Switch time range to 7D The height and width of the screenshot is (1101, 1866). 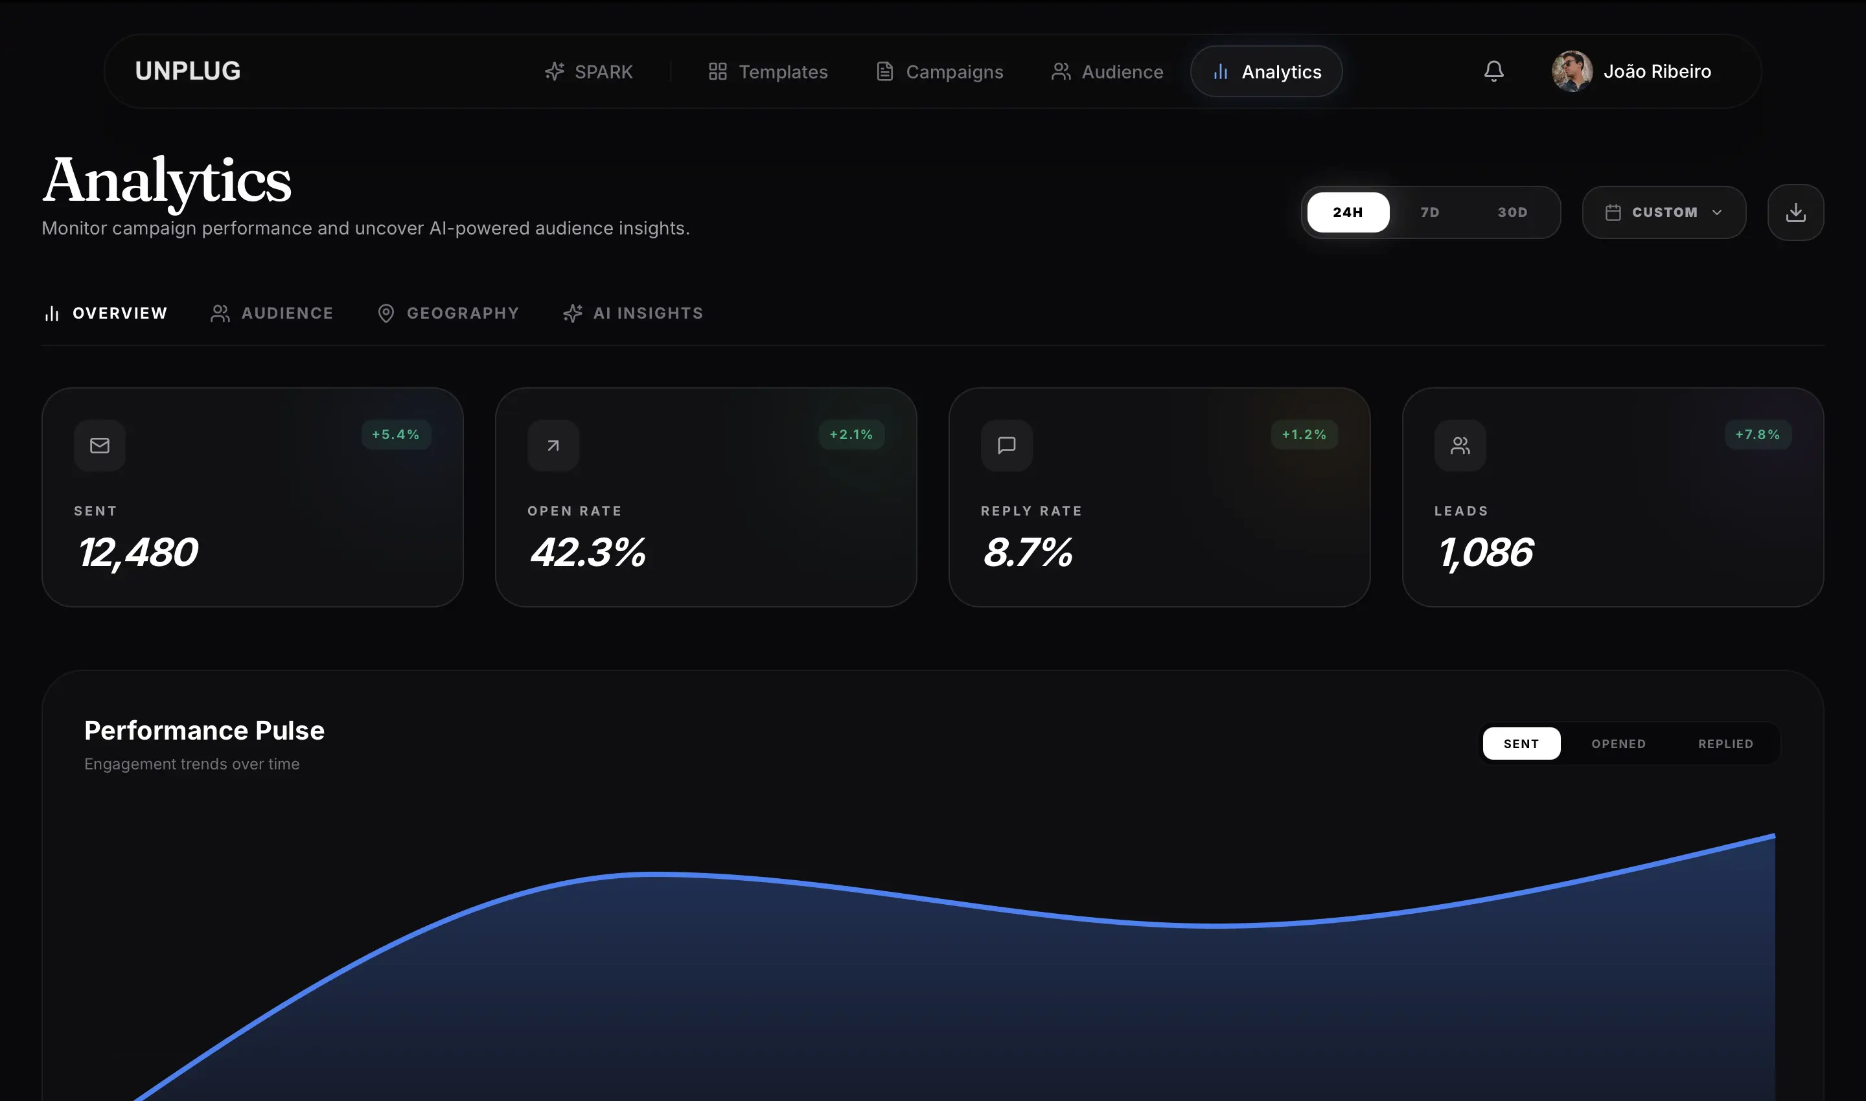click(x=1429, y=212)
